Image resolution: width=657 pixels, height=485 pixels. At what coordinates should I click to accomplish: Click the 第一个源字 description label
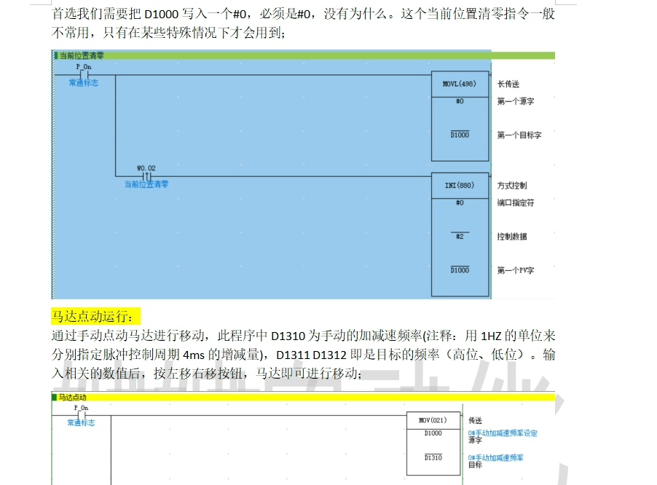516,101
